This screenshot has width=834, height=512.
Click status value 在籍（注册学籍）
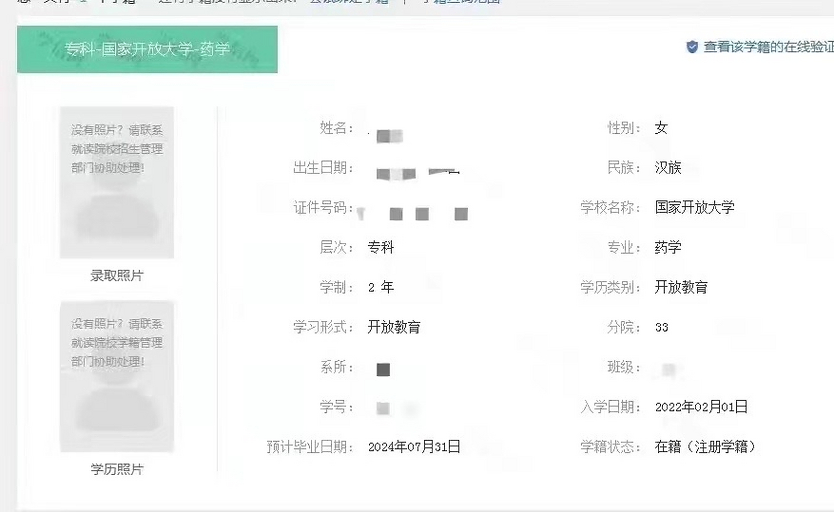(x=705, y=447)
